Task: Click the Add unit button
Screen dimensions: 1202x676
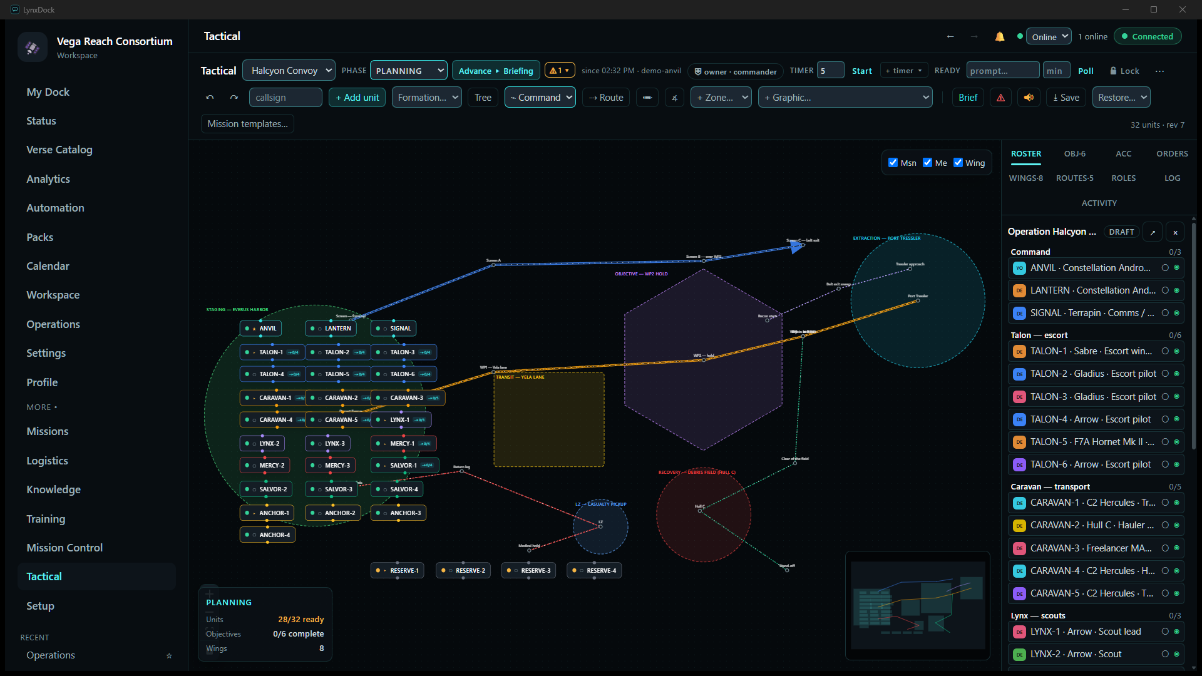Action: (357, 98)
